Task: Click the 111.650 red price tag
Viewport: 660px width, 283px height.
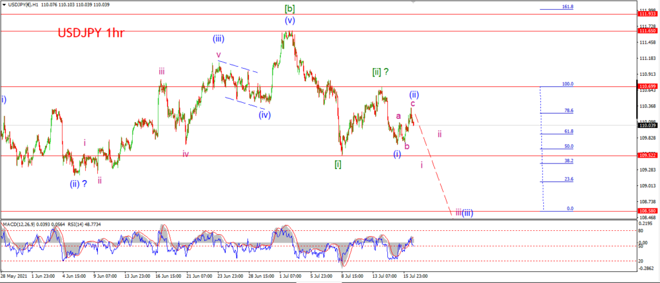Action: click(648, 31)
